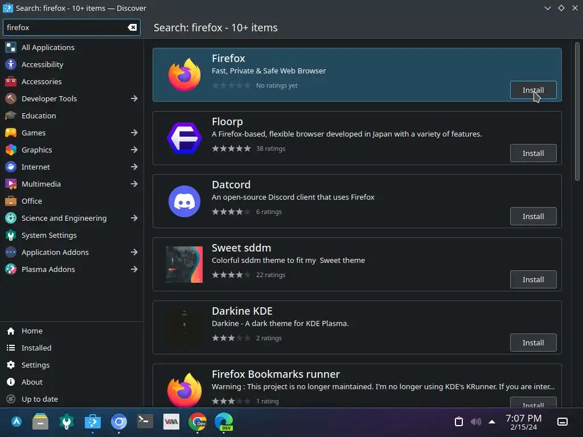The height and width of the screenshot is (437, 583).
Task: Open the Floorp title link
Action: tap(227, 122)
